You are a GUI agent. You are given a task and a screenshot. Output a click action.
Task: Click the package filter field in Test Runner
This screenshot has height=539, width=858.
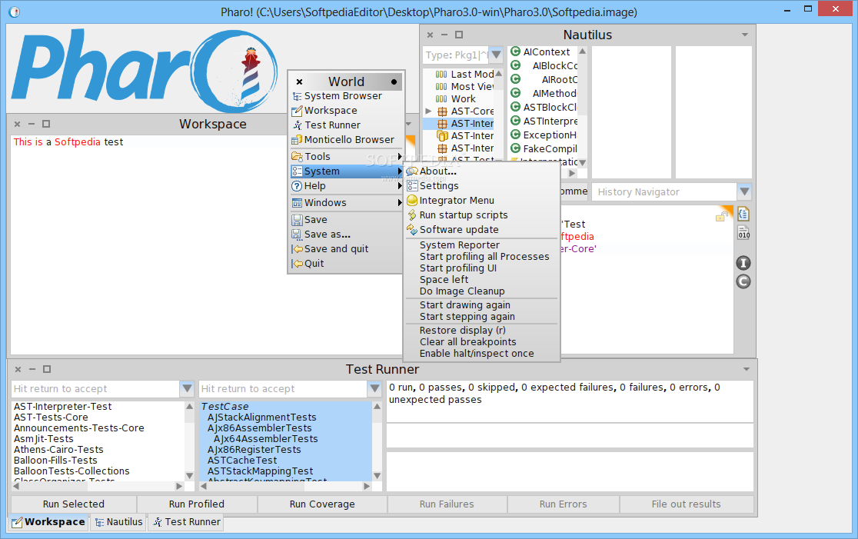click(96, 389)
